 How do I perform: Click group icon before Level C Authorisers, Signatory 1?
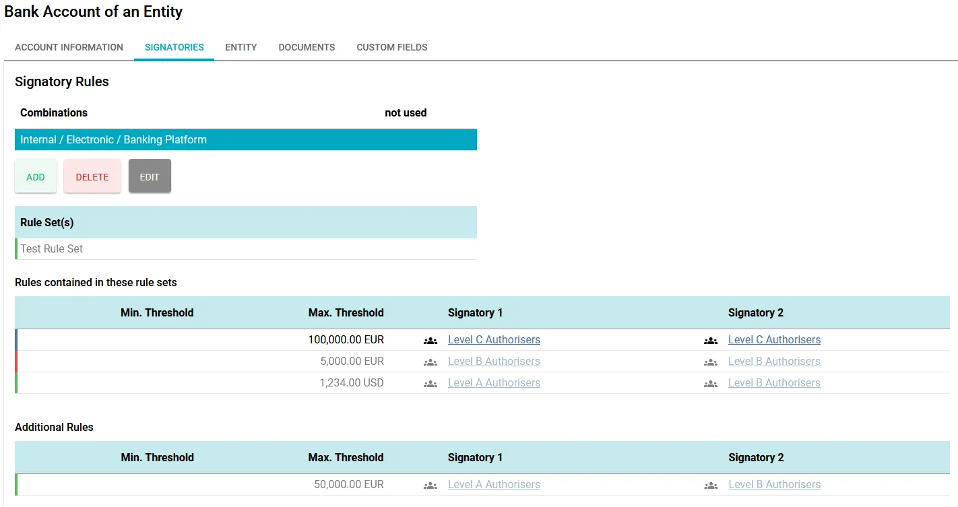[x=430, y=341]
